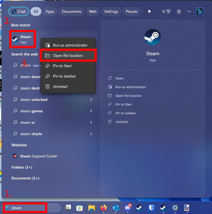
Task: Open Bitwarden from the taskbar
Action: [151, 208]
